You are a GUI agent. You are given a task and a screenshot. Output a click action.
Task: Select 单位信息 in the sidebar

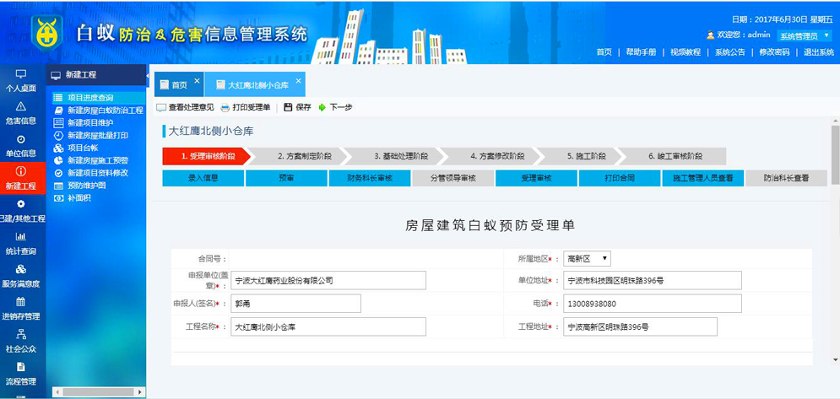21,146
